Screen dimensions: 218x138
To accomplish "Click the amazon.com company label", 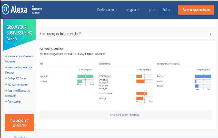I will click(37, 9).
